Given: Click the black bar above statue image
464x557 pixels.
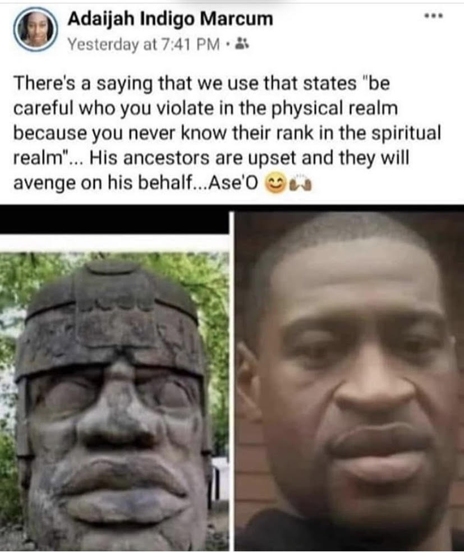Looking at the screenshot, I should 114,222.
